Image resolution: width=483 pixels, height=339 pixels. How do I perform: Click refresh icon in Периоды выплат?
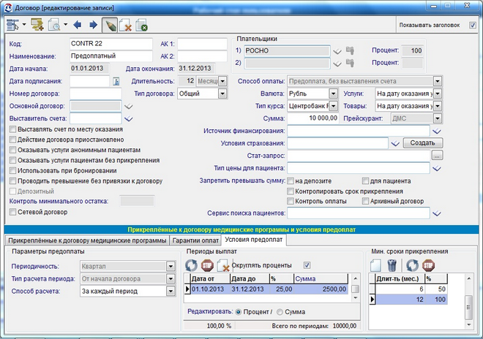(x=191, y=265)
